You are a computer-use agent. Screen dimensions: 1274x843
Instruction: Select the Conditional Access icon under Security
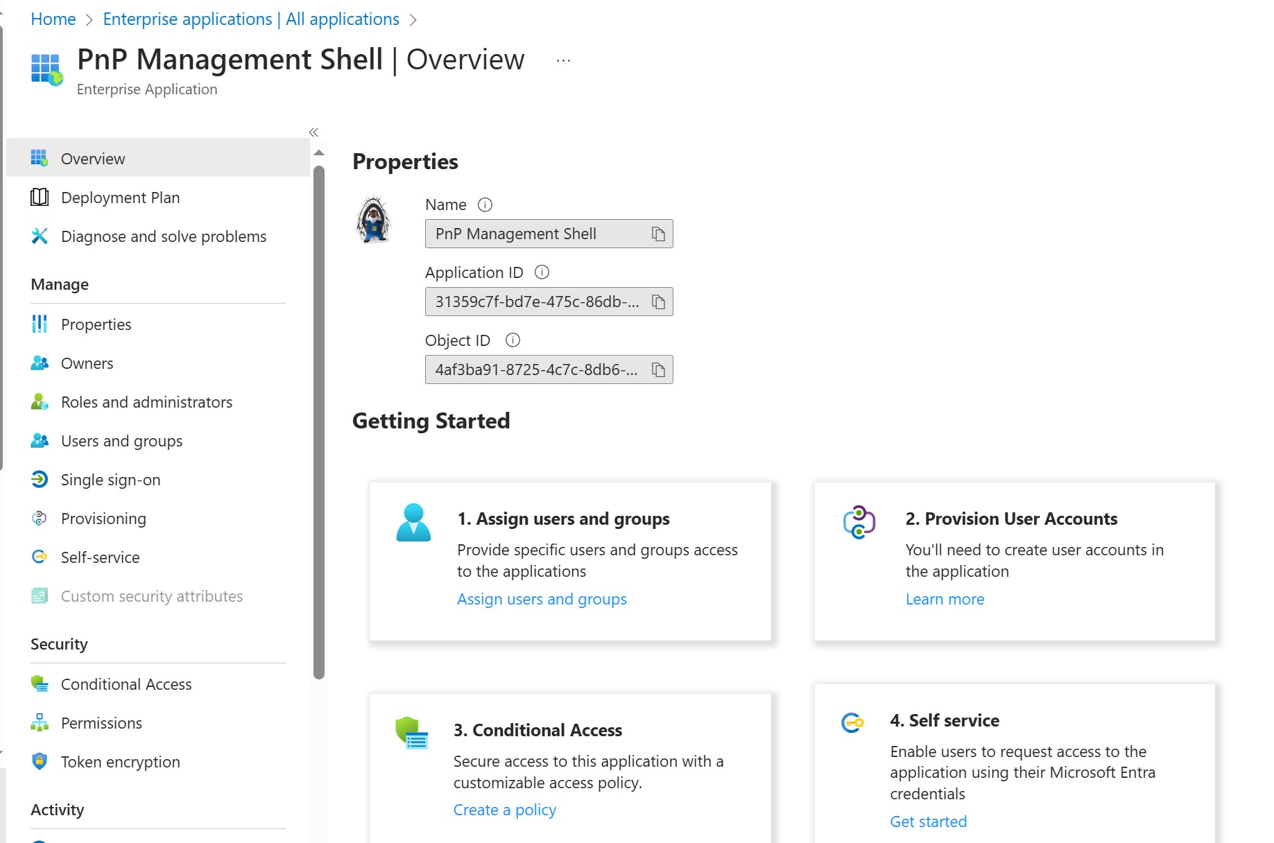[40, 684]
